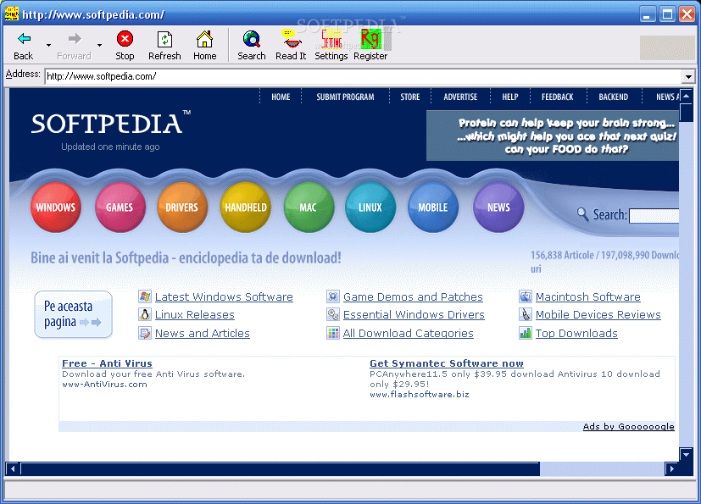Open the Back history dropdown arrow

coord(48,45)
